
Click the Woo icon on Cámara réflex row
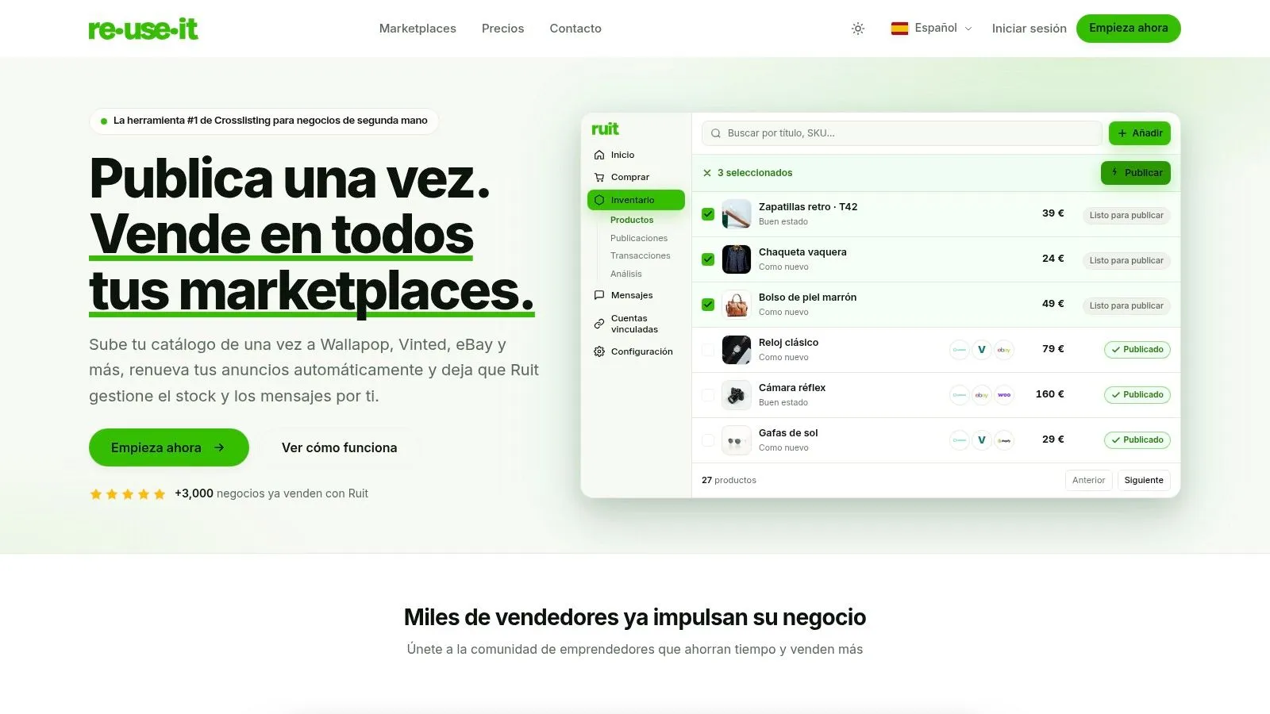[x=1004, y=395]
